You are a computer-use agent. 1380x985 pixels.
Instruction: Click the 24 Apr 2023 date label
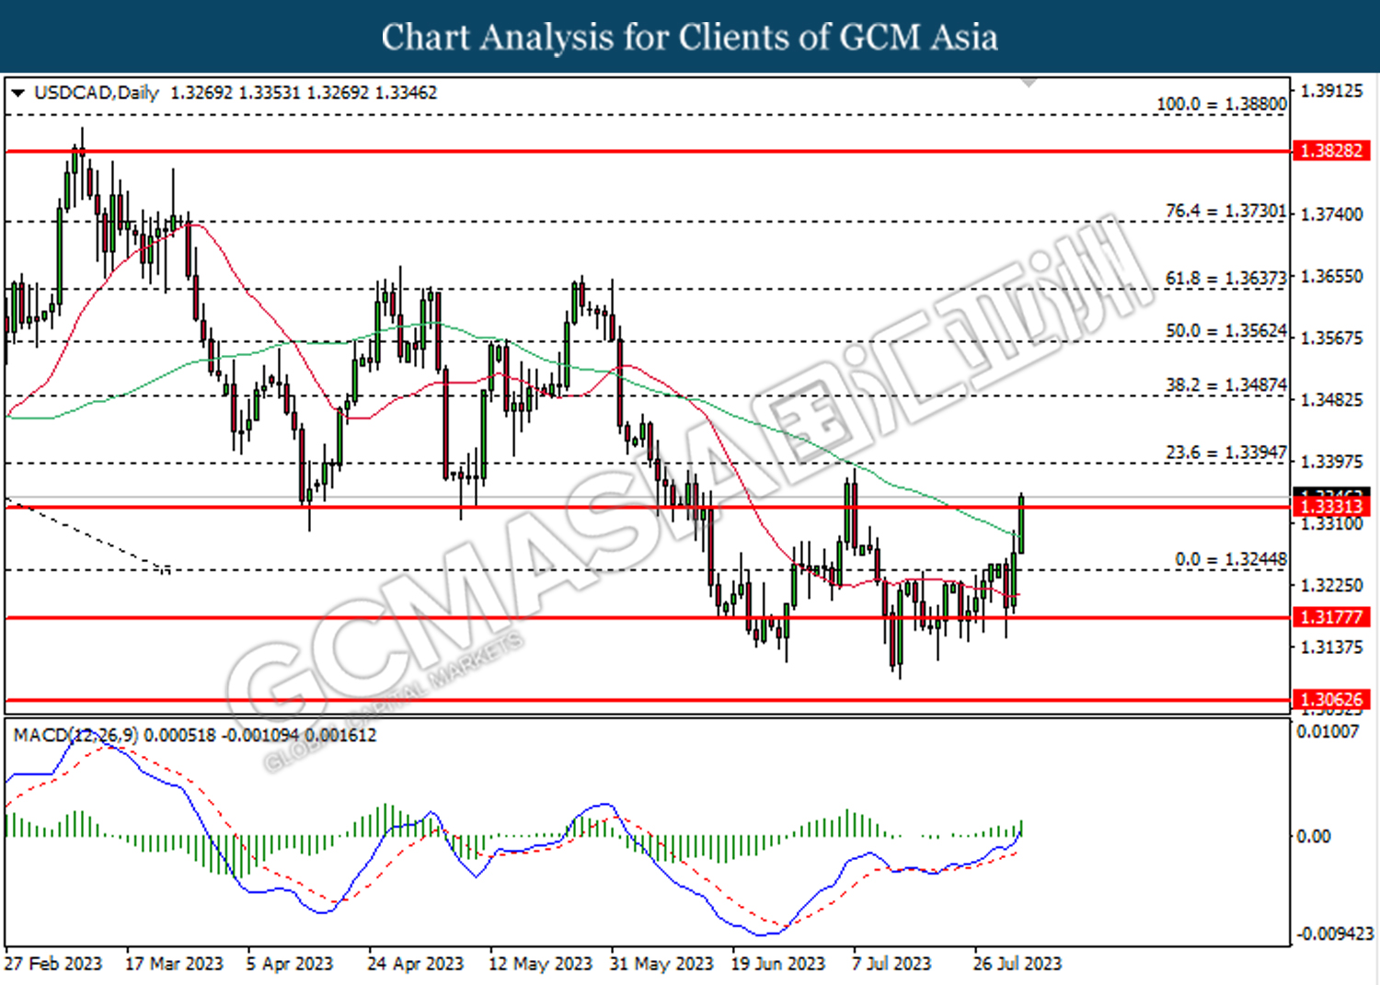pos(415,964)
